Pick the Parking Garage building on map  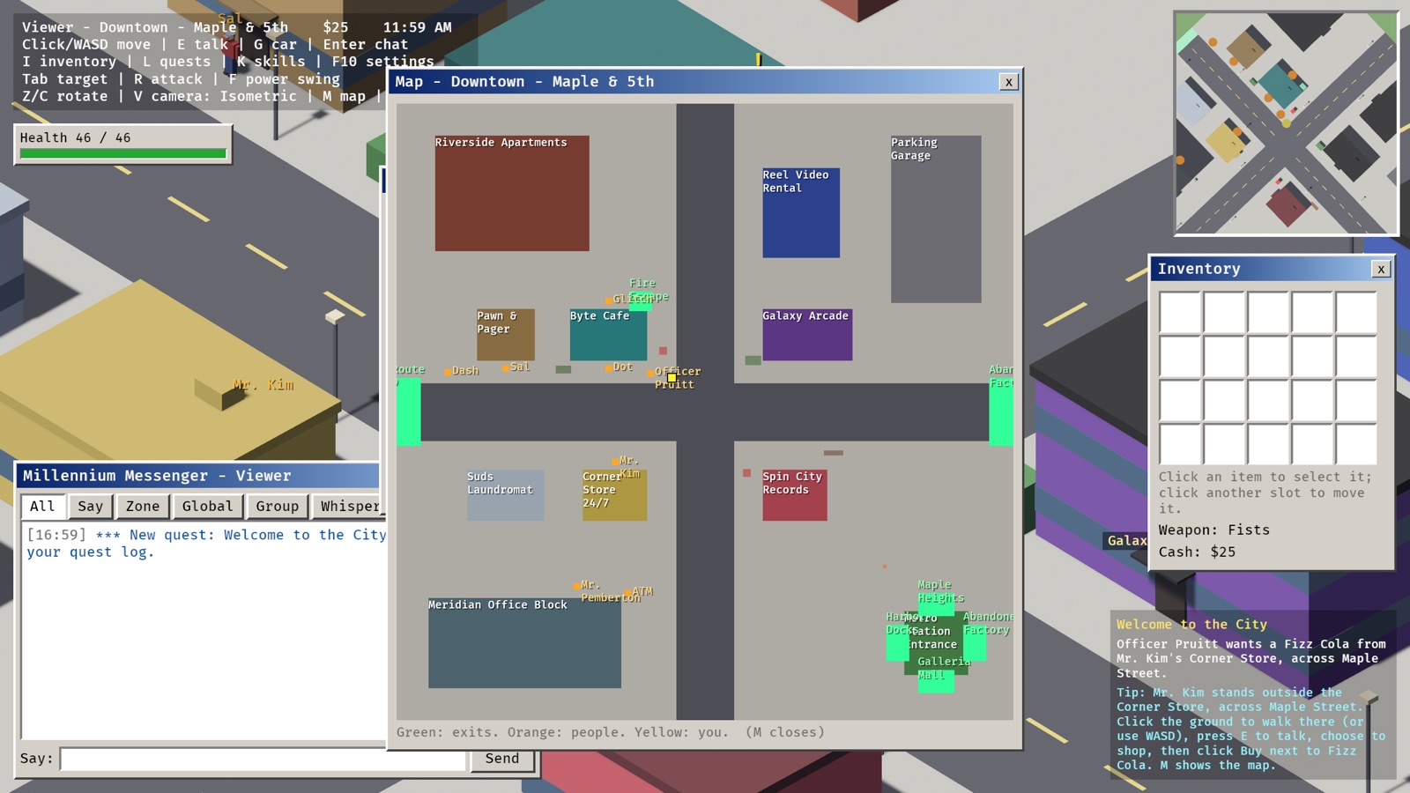(x=936, y=219)
